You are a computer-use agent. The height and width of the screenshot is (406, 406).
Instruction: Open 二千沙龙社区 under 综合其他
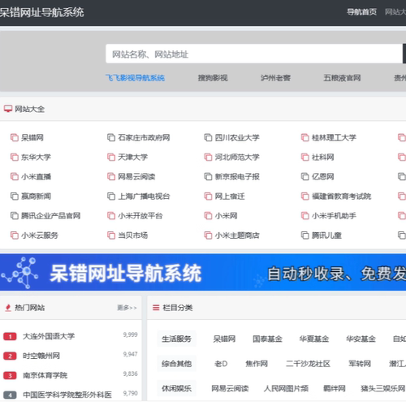click(x=308, y=364)
